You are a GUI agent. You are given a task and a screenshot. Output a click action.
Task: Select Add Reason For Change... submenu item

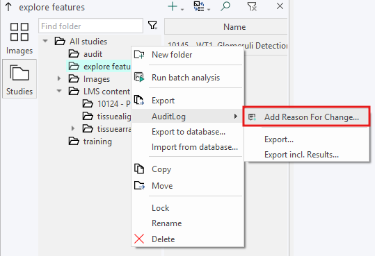pos(307,117)
